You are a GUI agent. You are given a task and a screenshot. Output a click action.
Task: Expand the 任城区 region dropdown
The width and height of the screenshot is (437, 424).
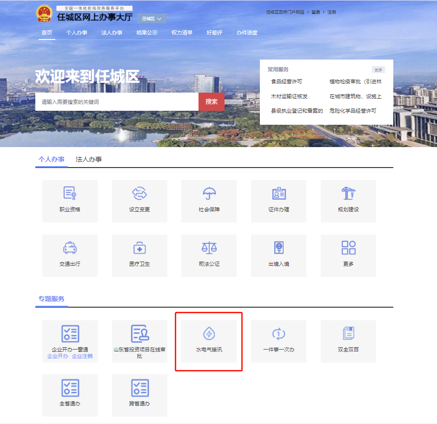[x=152, y=19]
